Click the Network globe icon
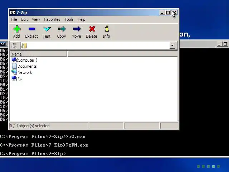 14,72
